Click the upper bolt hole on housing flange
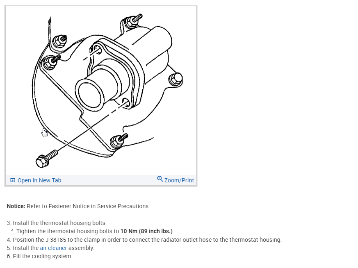 pos(96,49)
